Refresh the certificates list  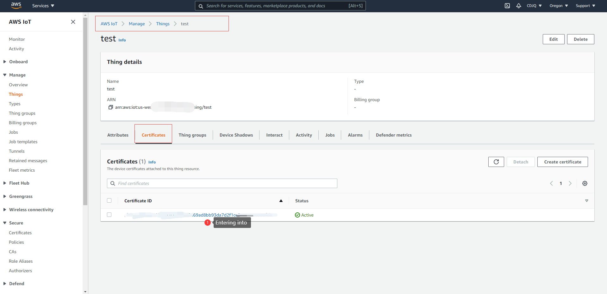tap(496, 162)
